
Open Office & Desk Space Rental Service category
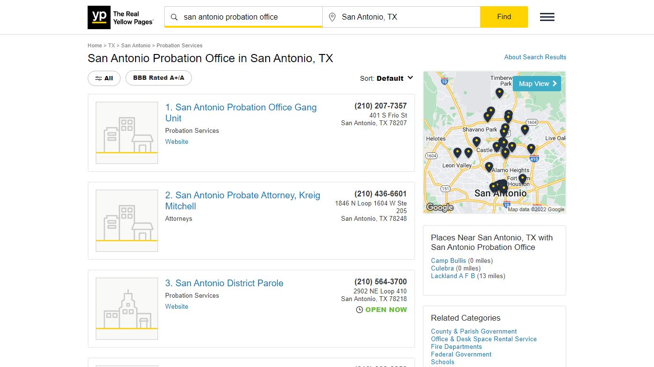pyautogui.click(x=484, y=339)
